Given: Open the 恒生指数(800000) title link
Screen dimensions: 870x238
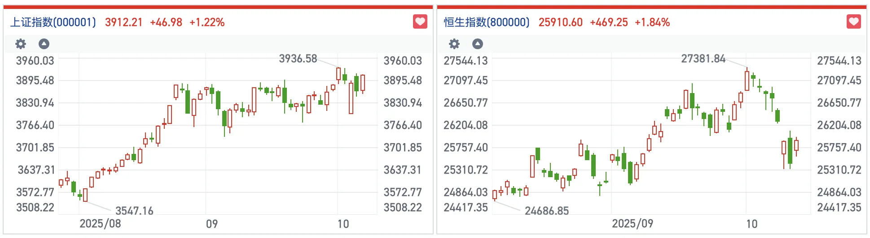Looking at the screenshot, I should tap(487, 22).
